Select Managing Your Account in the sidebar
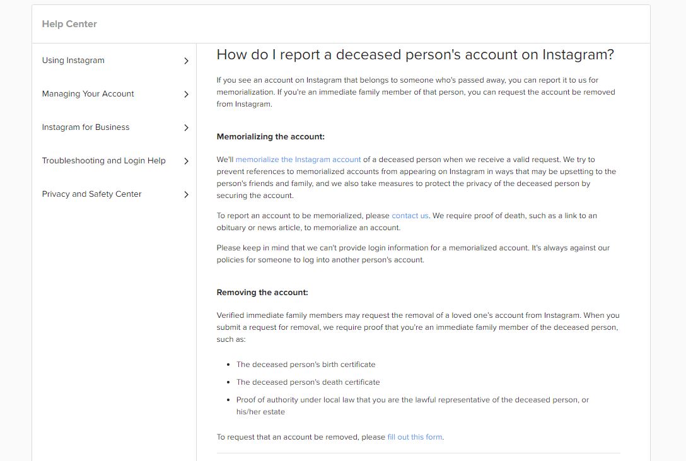The width and height of the screenshot is (686, 461). click(x=88, y=93)
